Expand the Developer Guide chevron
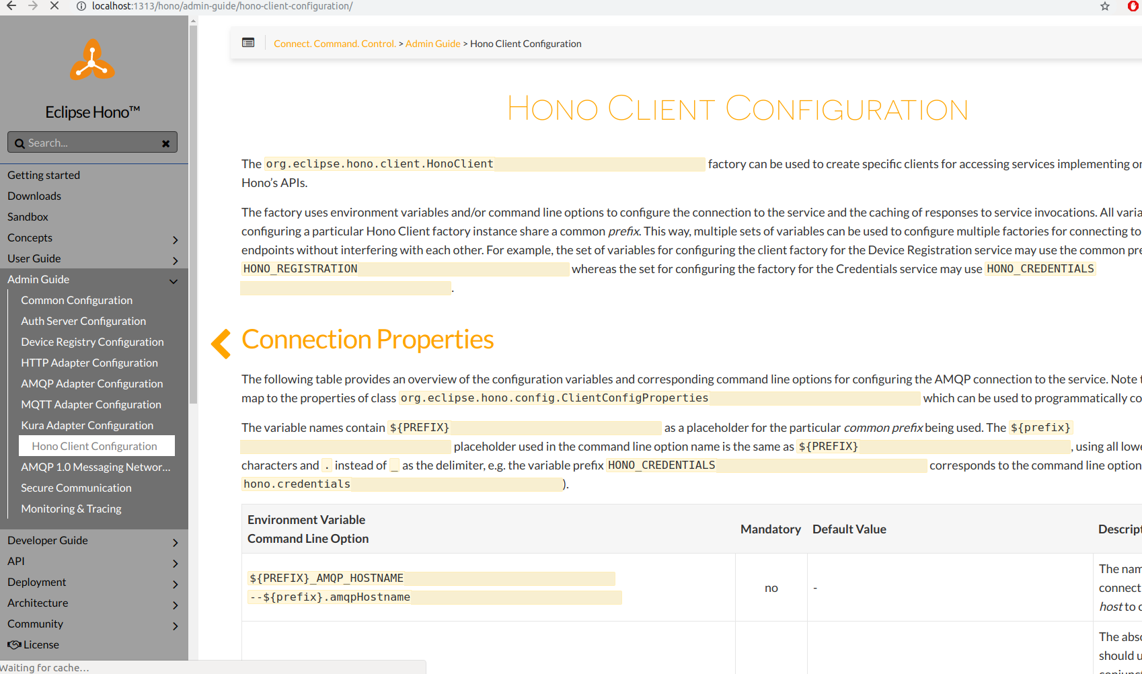Viewport: 1142px width, 674px height. 176,542
